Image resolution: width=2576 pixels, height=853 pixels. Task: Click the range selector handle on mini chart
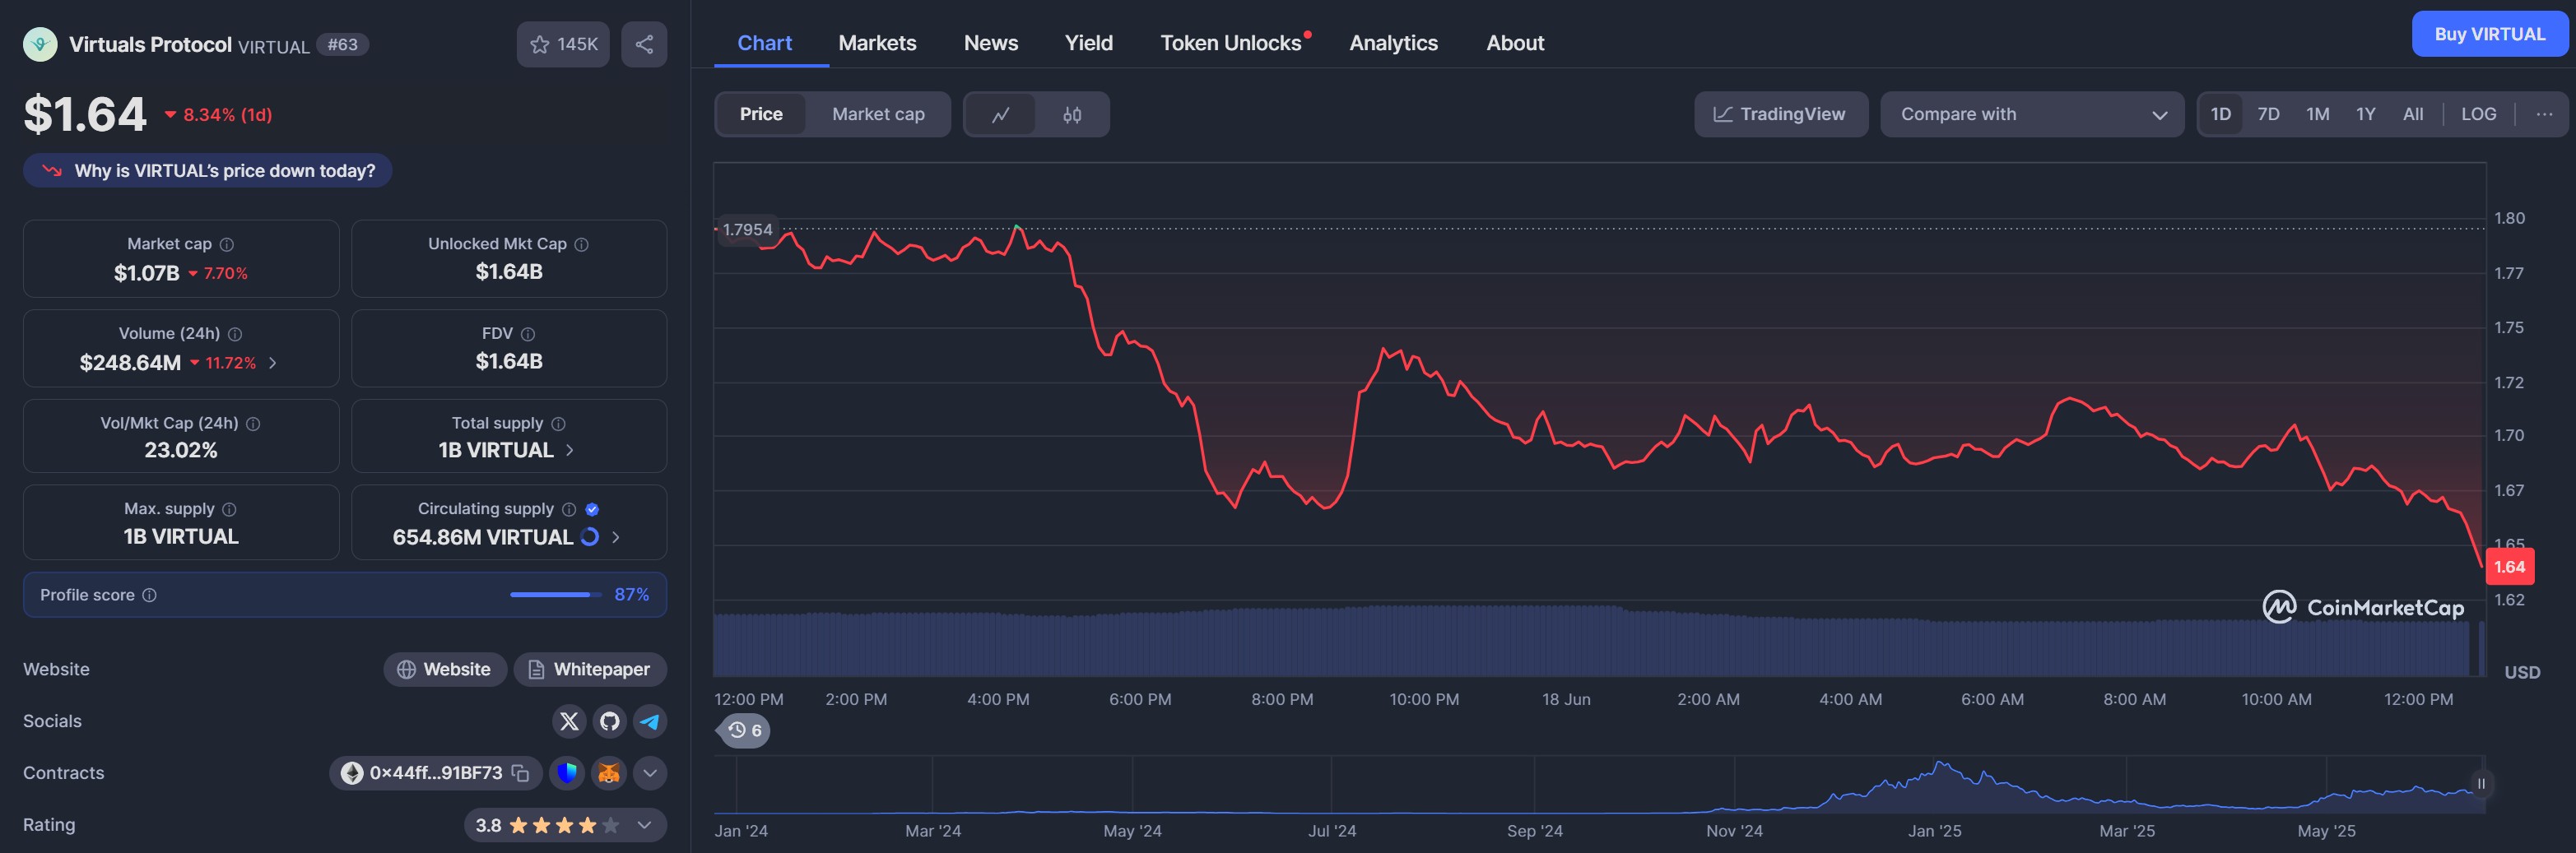click(2481, 784)
